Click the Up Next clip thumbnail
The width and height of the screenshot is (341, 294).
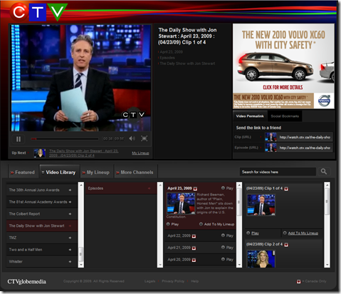[x=40, y=153]
